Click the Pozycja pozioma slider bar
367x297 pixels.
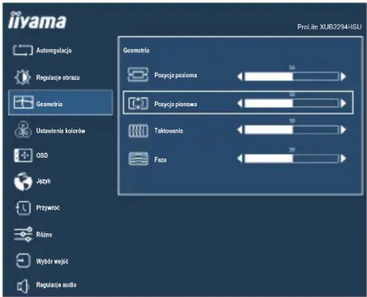[x=292, y=77]
